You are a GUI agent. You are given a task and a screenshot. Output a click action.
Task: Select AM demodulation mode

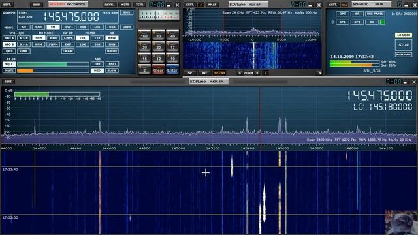pyautogui.click(x=24, y=27)
